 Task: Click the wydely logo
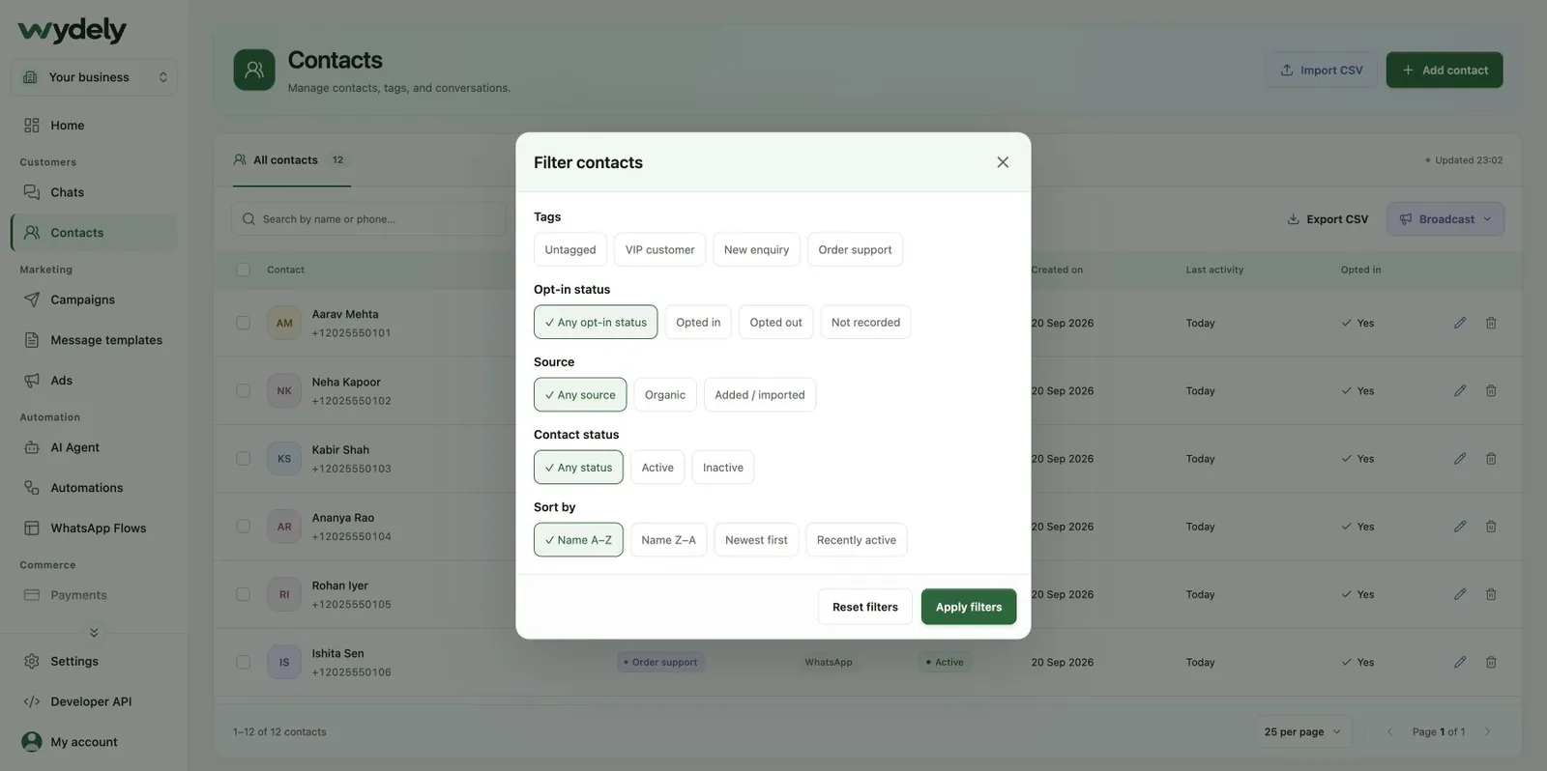(72, 30)
